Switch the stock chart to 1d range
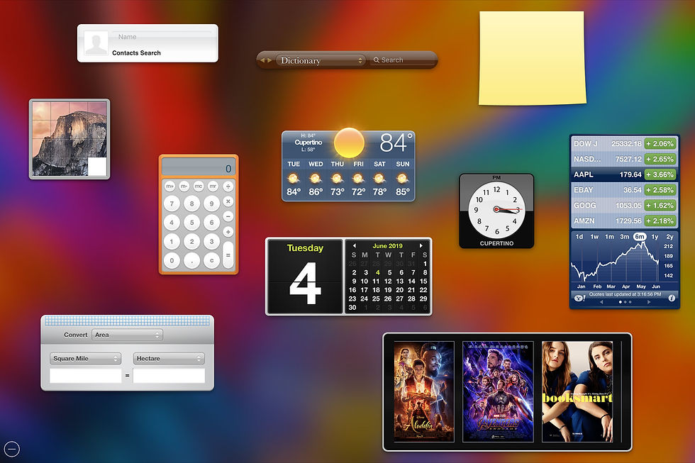 click(x=580, y=236)
